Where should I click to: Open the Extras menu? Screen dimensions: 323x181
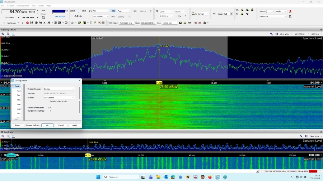[41, 5]
